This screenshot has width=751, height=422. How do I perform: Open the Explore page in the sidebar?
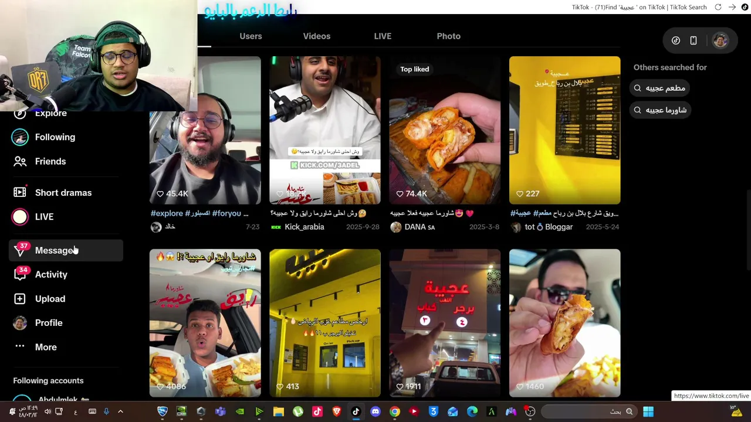(50, 113)
